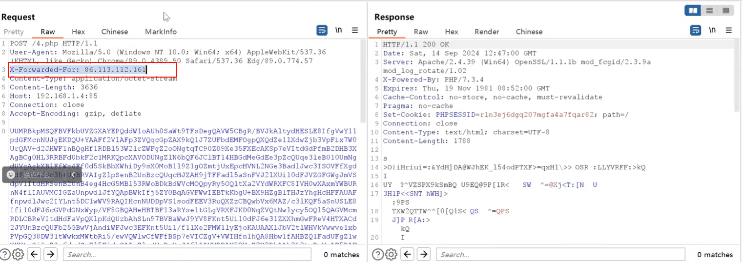Open the Request search settings gear
Screen dimensions: 742x262
(x=18, y=254)
